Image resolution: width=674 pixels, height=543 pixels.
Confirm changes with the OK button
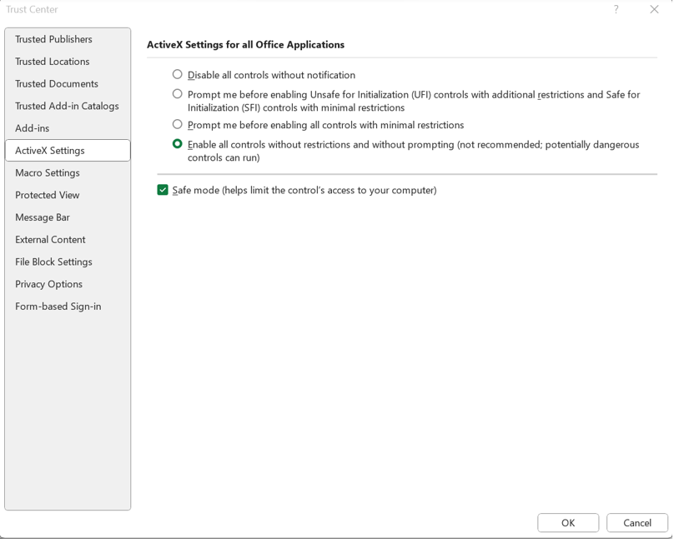pyautogui.click(x=568, y=522)
